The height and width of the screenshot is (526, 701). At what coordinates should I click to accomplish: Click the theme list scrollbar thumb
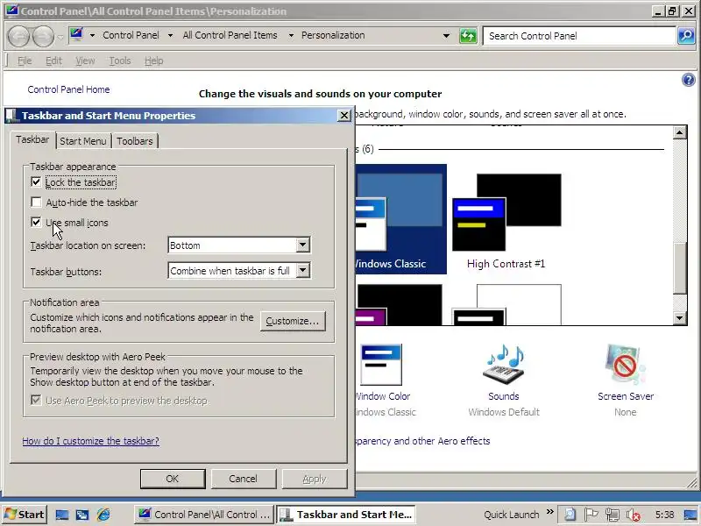click(x=680, y=268)
